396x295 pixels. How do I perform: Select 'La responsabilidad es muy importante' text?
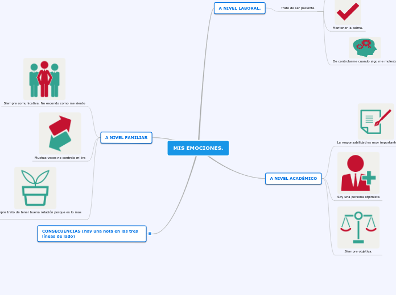tap(366, 142)
